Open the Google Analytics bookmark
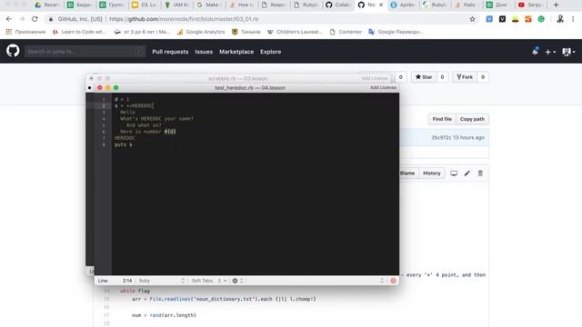Viewport: 582px width, 327px height. [201, 32]
